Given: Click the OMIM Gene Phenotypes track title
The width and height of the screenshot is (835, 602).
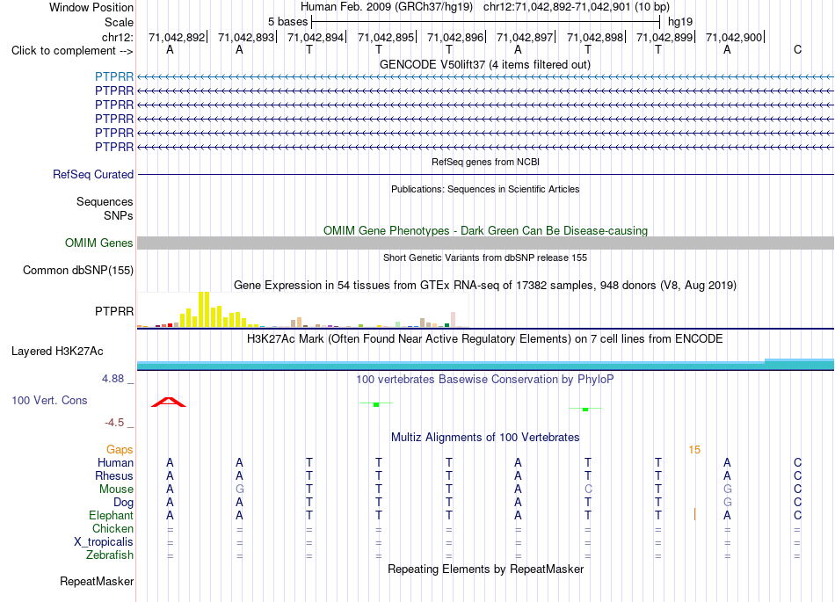Looking at the screenshot, I should coord(485,230).
